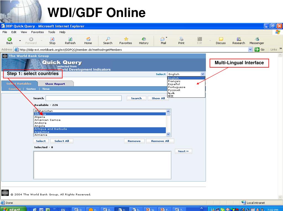Open the Favorites menu

click(x=38, y=32)
